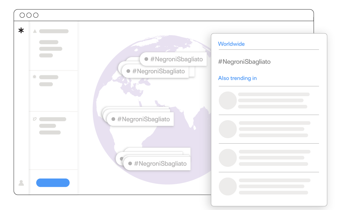Open the Worldwide link in trends panel
This screenshot has width=340, height=210.
pos(231,44)
